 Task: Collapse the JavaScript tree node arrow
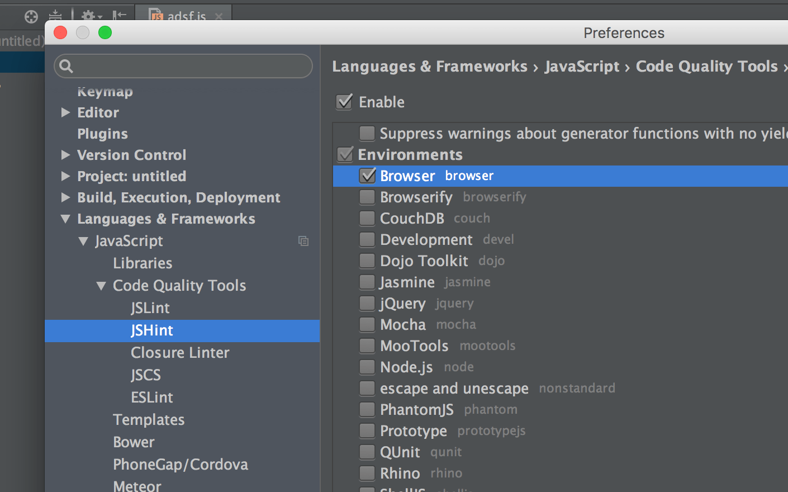click(x=83, y=241)
